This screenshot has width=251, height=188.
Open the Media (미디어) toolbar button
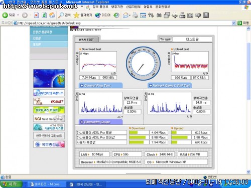tap(103, 15)
